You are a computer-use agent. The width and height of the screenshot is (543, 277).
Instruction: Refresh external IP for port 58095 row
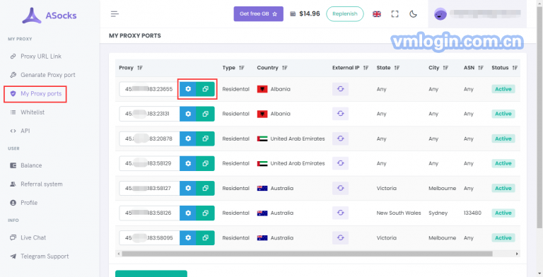(340, 238)
